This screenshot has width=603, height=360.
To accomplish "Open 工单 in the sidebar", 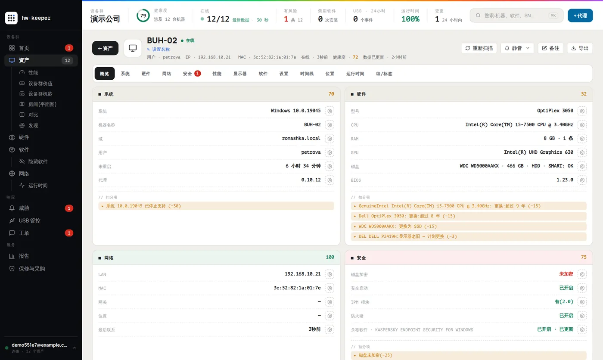I will point(41,233).
